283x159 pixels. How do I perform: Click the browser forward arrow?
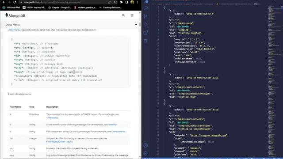tap(9, 2)
